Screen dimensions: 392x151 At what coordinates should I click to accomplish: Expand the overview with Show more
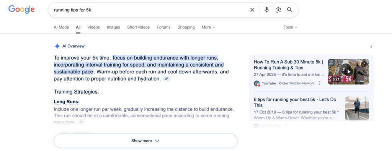(x=145, y=141)
